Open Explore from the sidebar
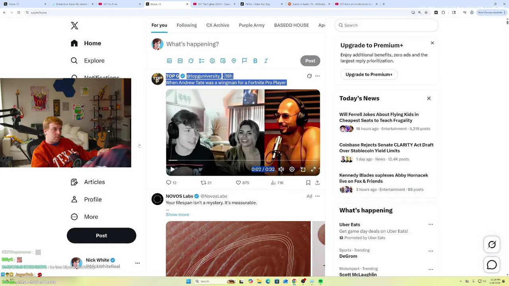This screenshot has width=509, height=286. 88,61
